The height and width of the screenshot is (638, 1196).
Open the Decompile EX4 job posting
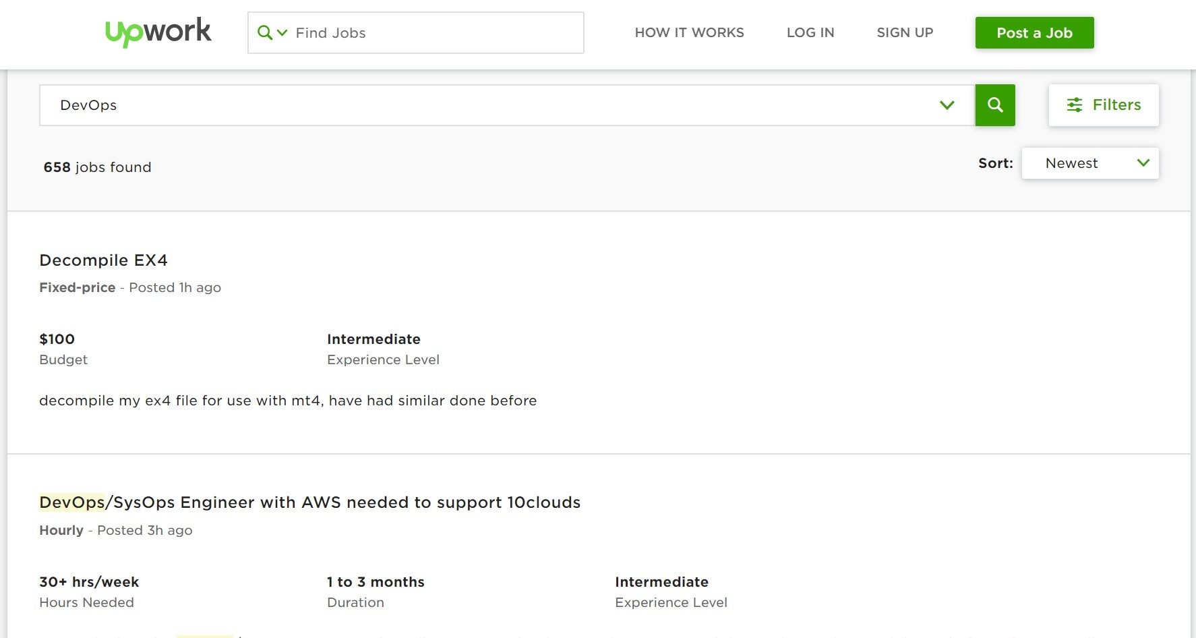coord(103,260)
